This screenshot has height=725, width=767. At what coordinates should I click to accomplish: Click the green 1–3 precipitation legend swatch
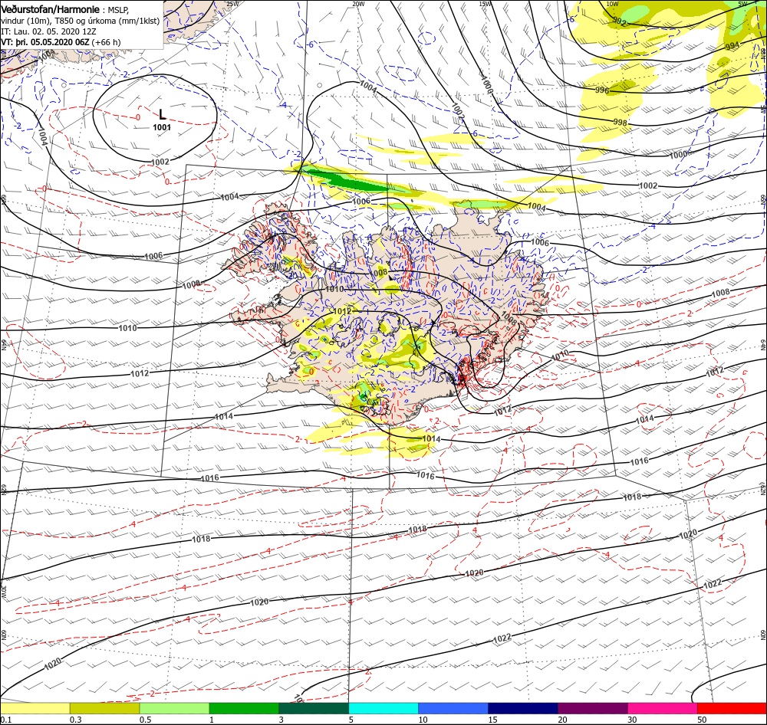tap(244, 708)
